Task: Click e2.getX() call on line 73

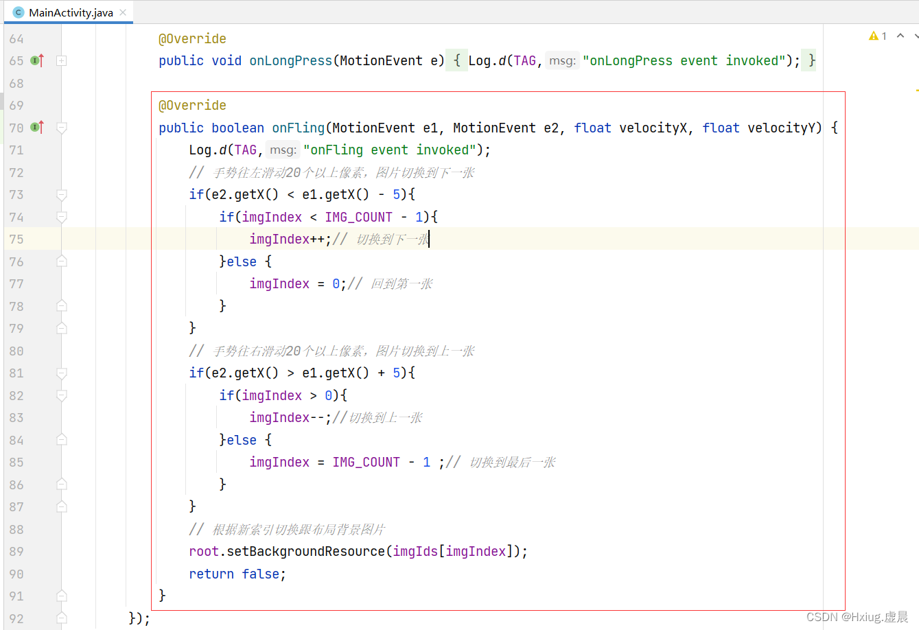Action: (x=245, y=194)
